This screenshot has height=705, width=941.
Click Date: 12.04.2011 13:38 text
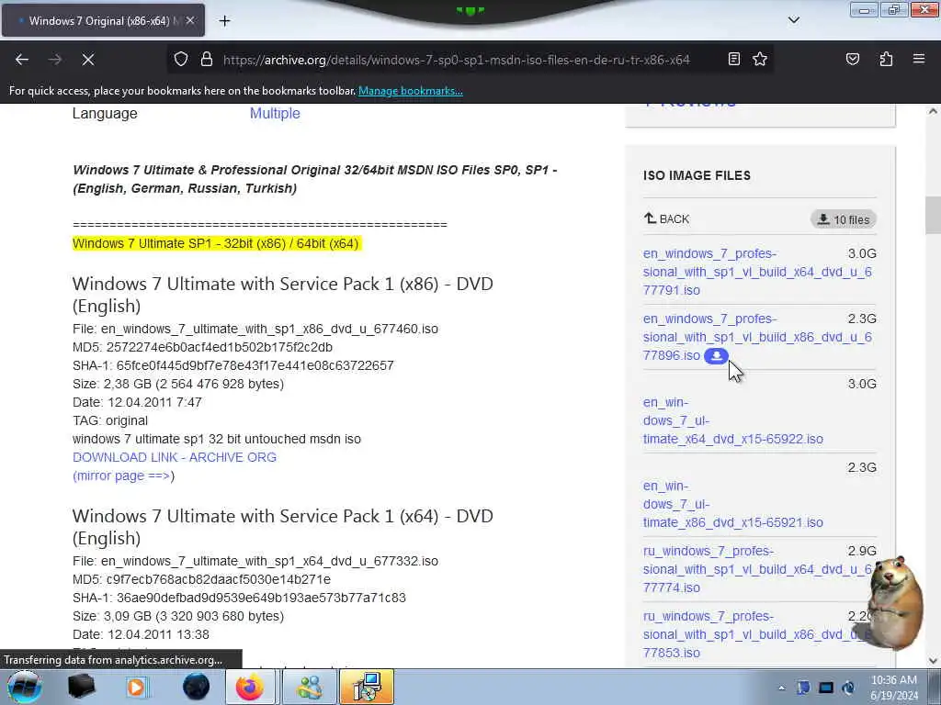pyautogui.click(x=141, y=634)
